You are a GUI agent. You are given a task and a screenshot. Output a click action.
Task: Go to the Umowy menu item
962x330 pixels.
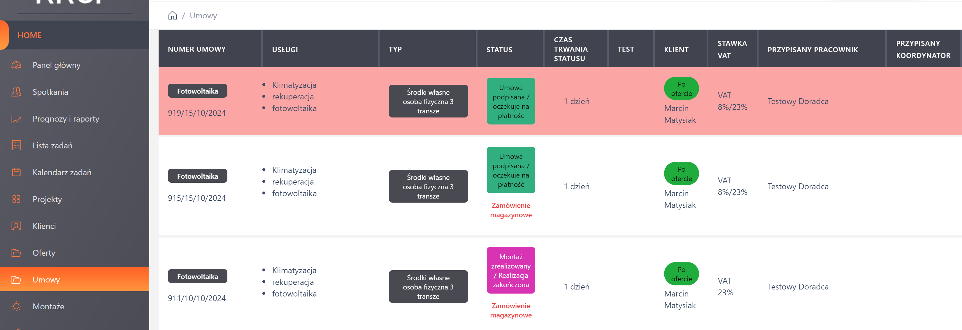click(46, 280)
